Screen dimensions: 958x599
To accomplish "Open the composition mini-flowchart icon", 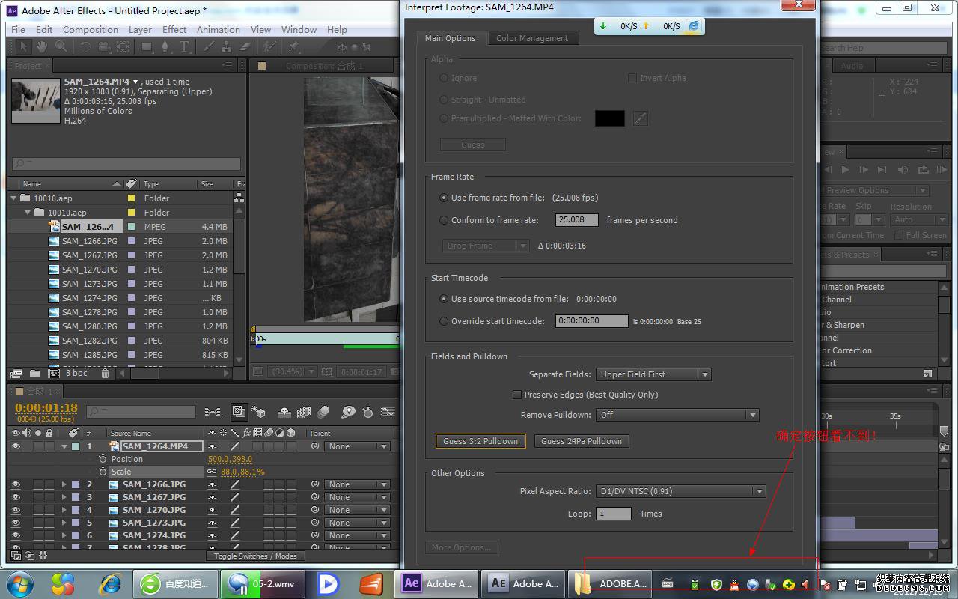I will point(213,412).
